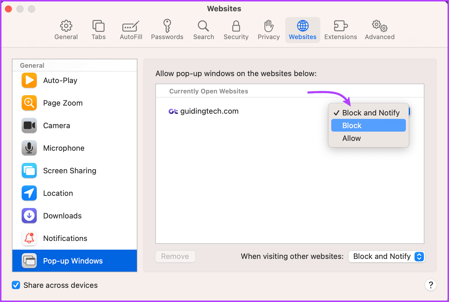Click the Remove button
The image size is (449, 302).
(175, 257)
